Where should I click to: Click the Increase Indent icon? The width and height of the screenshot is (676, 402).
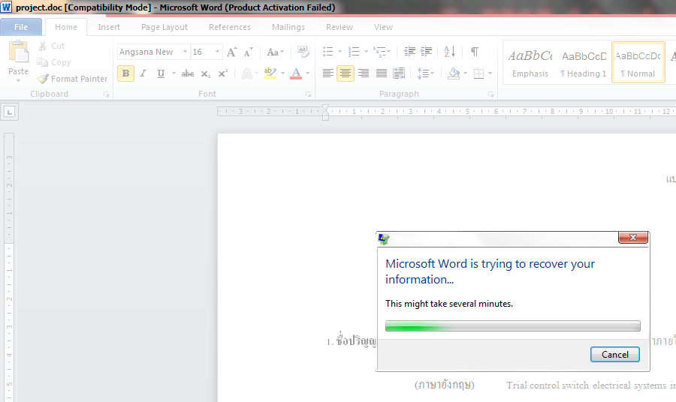tap(427, 52)
